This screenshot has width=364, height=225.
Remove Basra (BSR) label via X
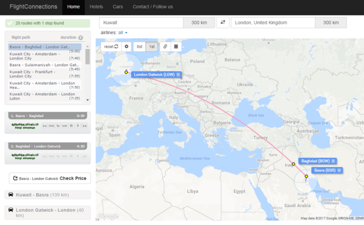[339, 170]
